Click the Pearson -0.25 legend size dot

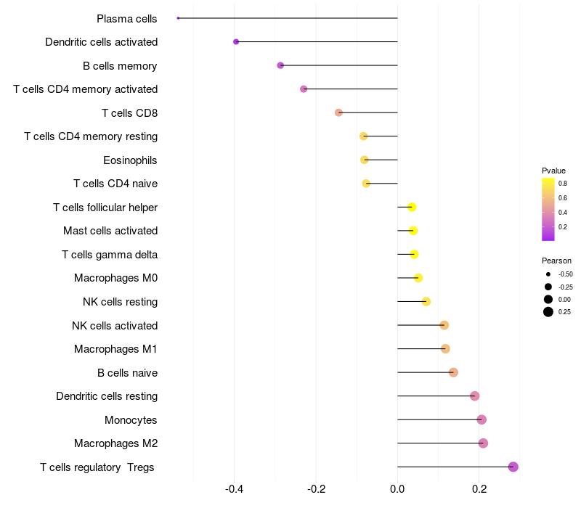[x=548, y=287]
